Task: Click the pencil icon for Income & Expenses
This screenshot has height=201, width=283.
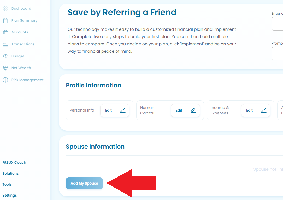Action: (x=264, y=110)
